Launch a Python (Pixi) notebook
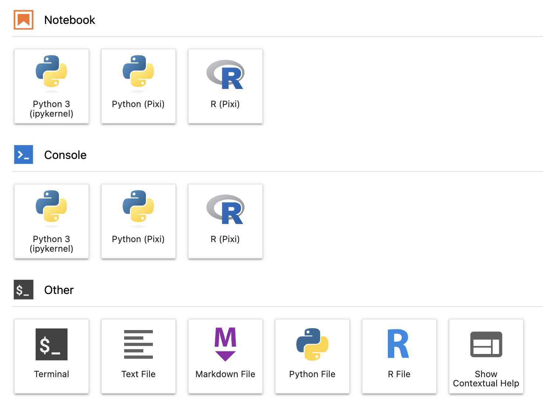 click(x=139, y=86)
